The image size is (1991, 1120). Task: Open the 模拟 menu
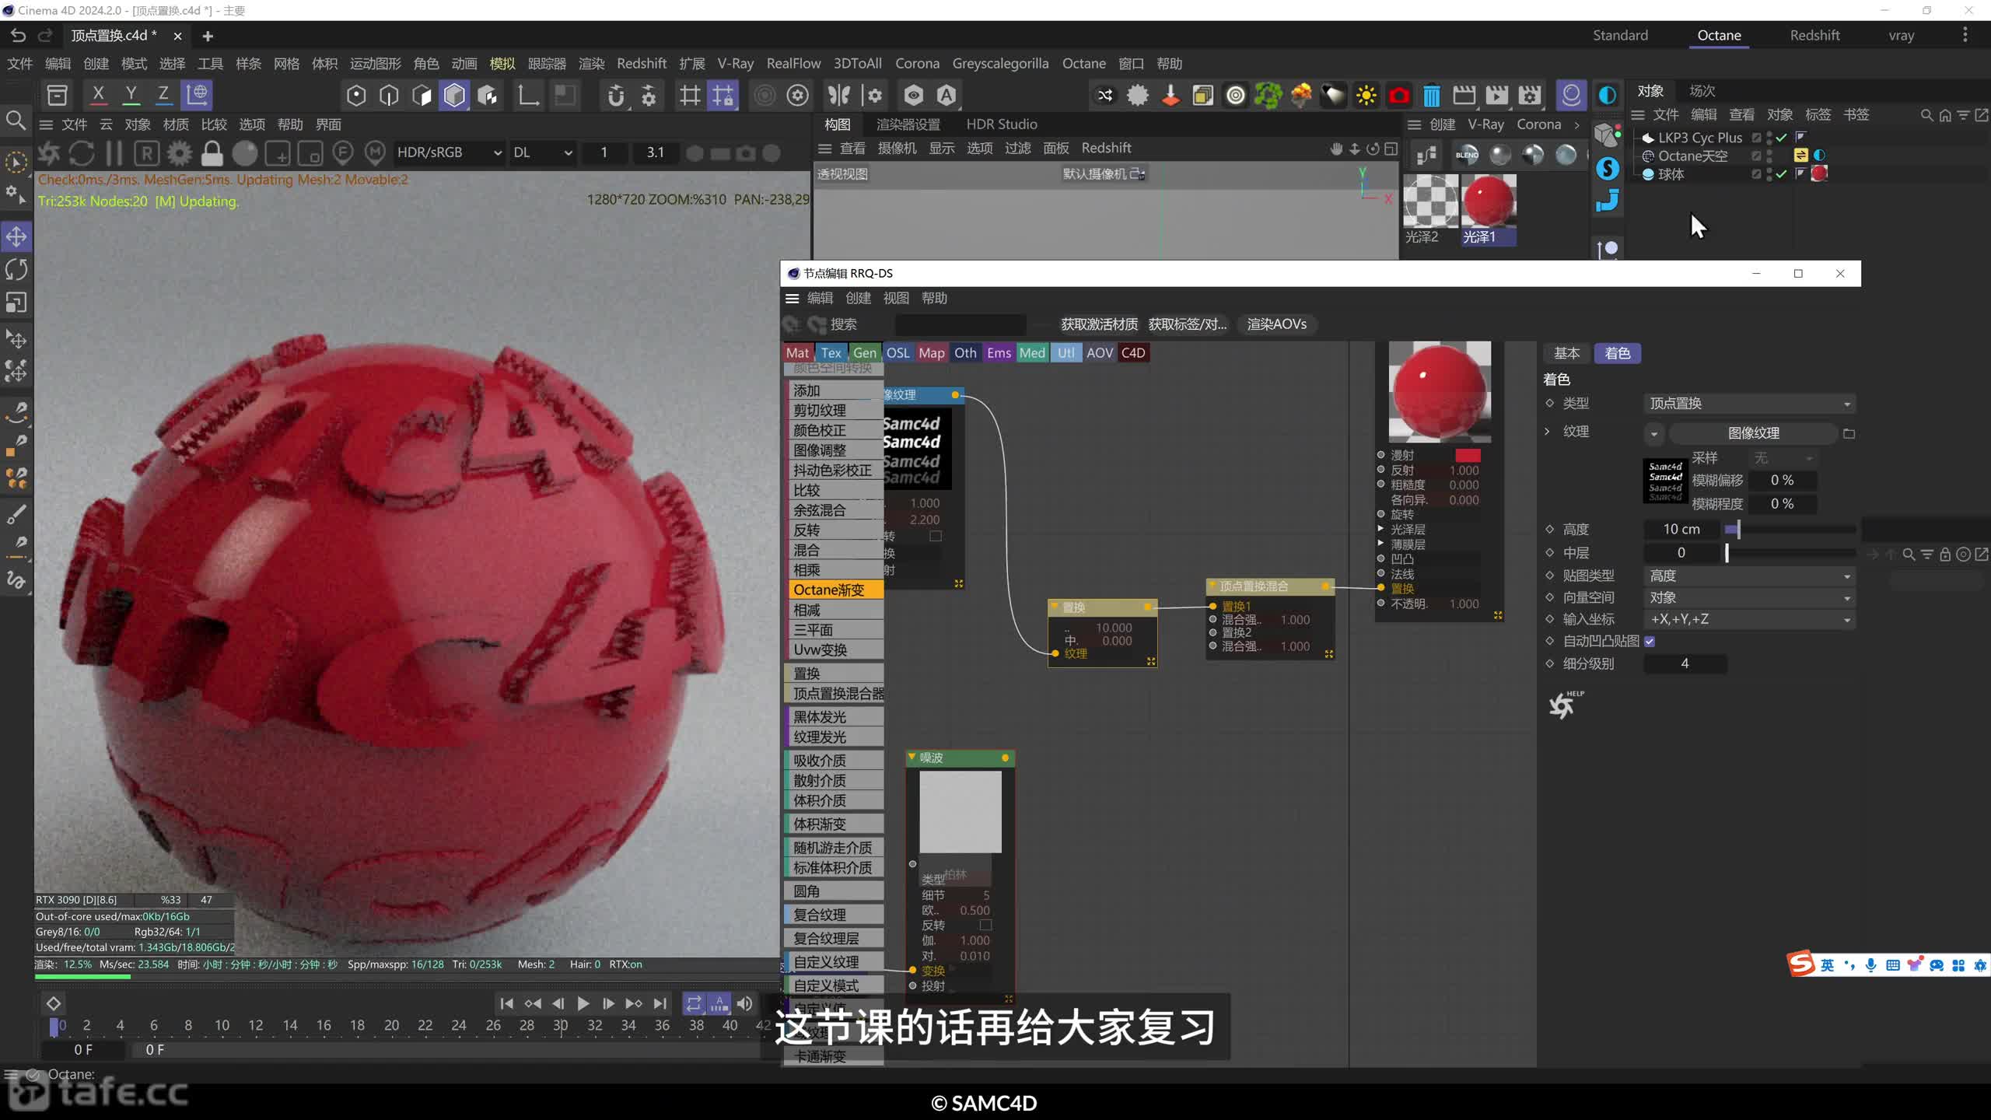502,64
